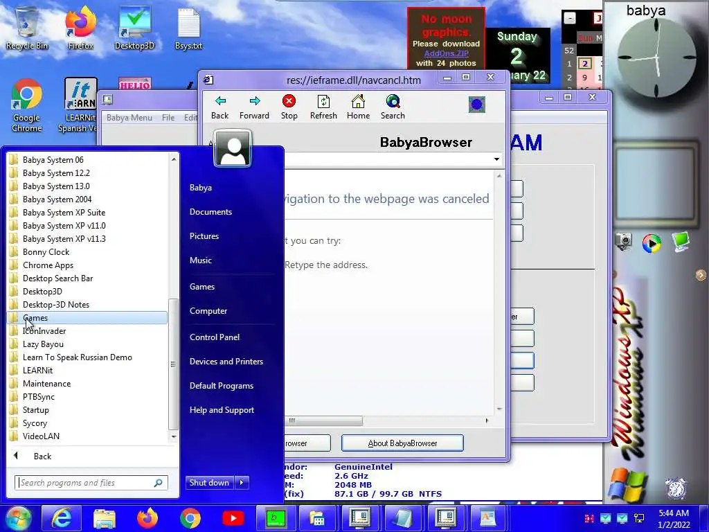
Task: Expand the Startup folder
Action: pyautogui.click(x=88, y=410)
